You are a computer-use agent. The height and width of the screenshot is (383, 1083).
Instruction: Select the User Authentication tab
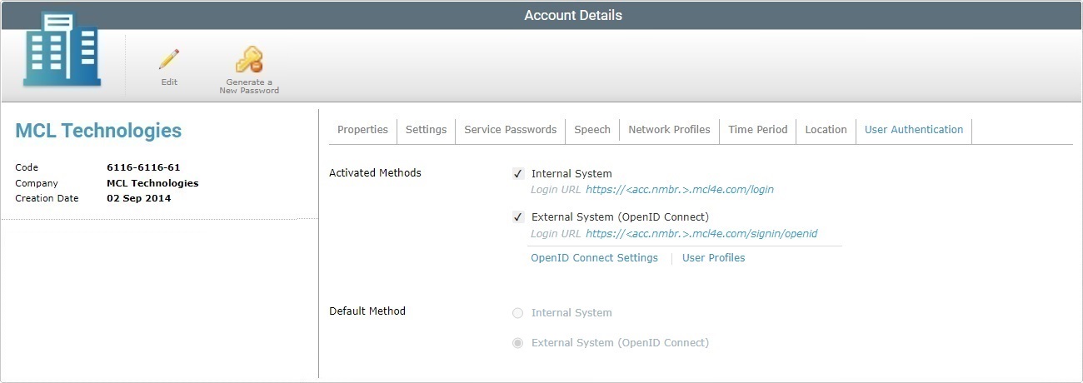(x=914, y=130)
